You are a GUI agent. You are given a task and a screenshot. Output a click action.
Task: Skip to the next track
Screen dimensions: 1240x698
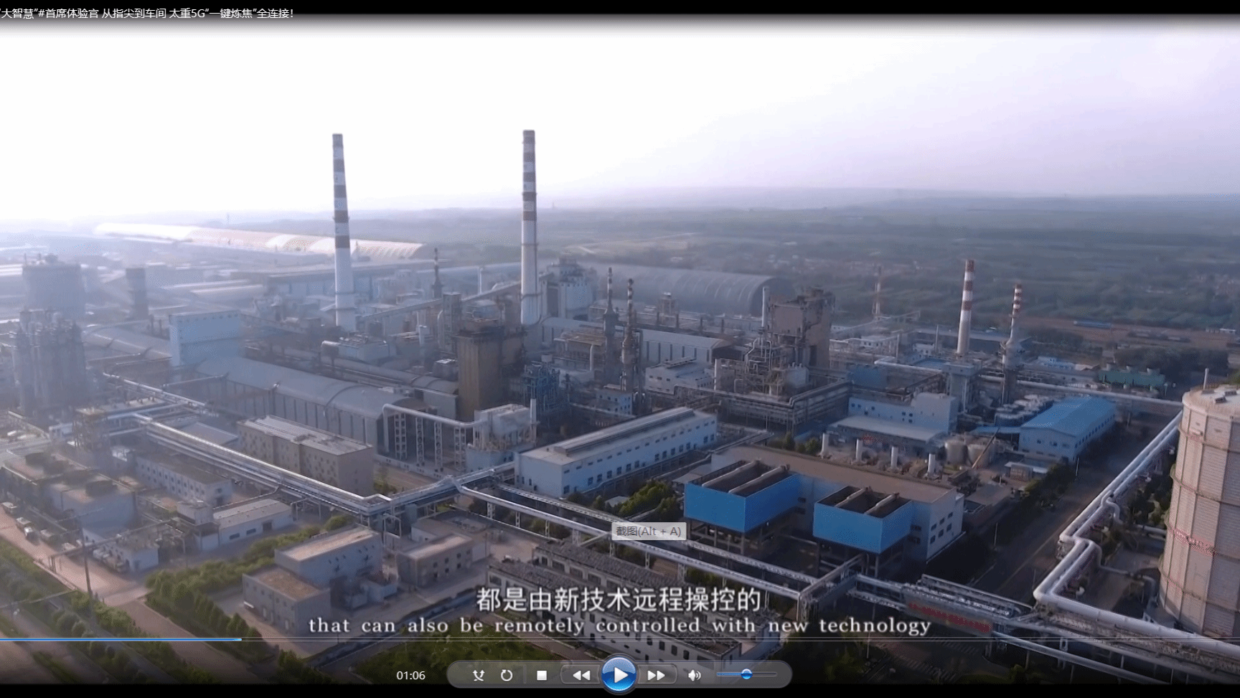(656, 675)
